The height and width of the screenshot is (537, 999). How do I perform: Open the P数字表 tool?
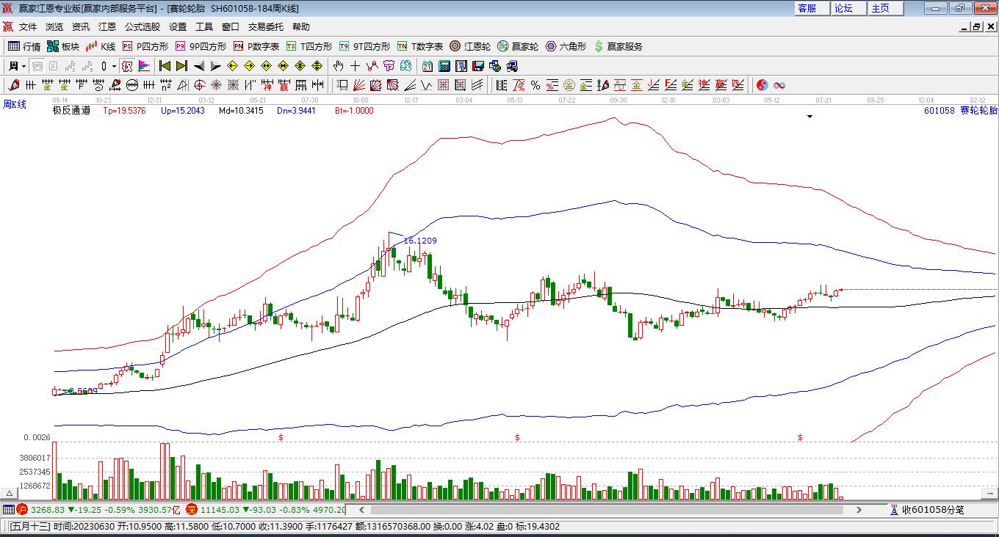click(256, 46)
